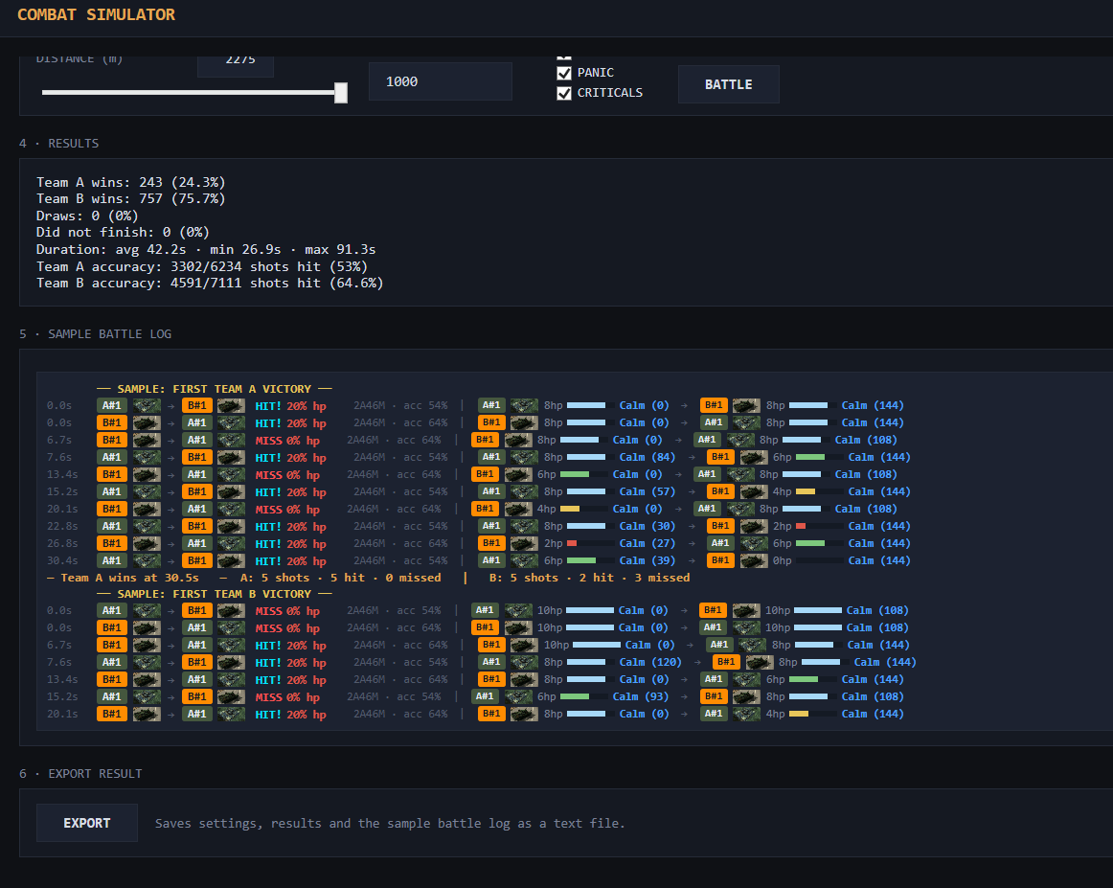
Task: Click the yellow 4hp health bar at 15.2s in Team A sample
Action: pos(820,491)
